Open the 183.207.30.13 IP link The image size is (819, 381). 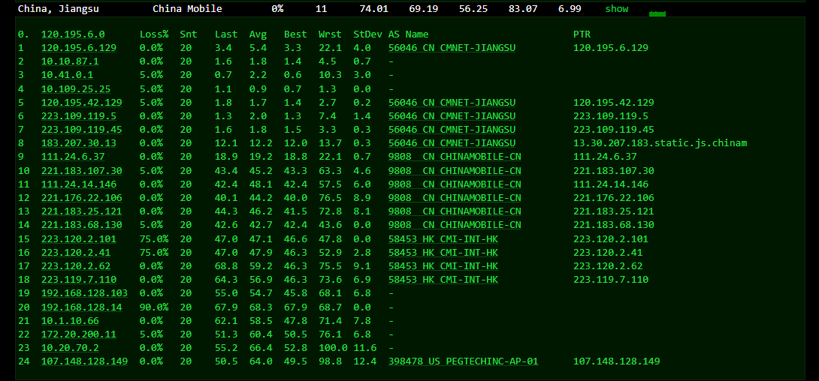click(79, 143)
